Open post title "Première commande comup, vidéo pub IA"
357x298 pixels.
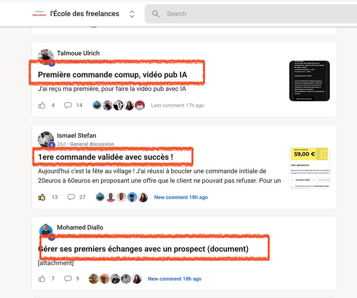112,75
